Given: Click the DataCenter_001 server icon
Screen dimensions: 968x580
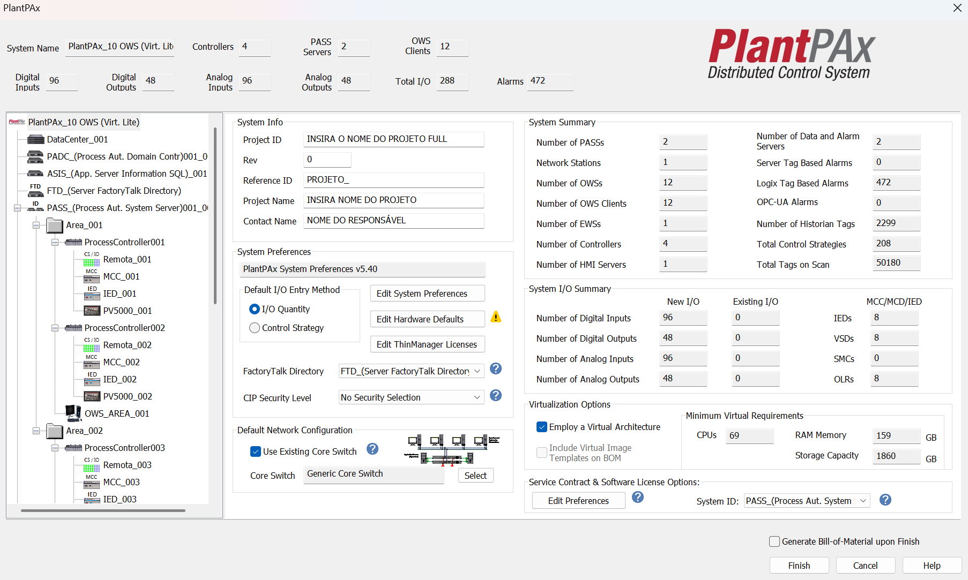Looking at the screenshot, I should [x=36, y=140].
